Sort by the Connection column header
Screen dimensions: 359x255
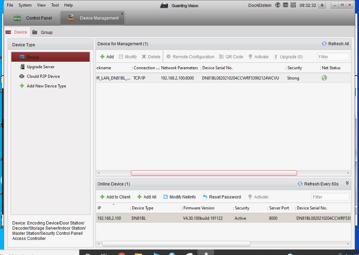click(146, 68)
